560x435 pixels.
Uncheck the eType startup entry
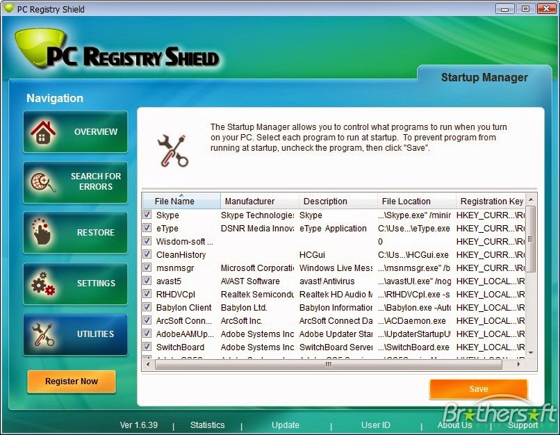147,228
